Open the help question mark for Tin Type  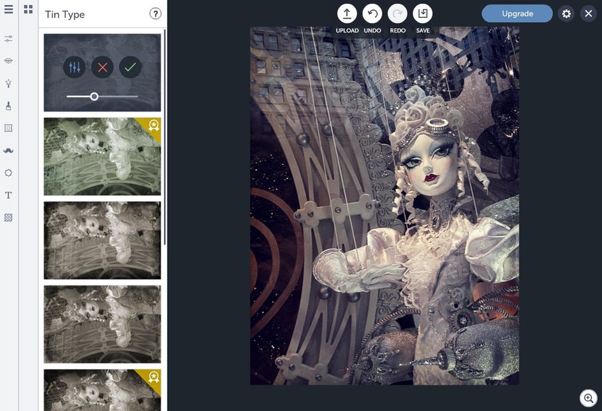coord(155,14)
